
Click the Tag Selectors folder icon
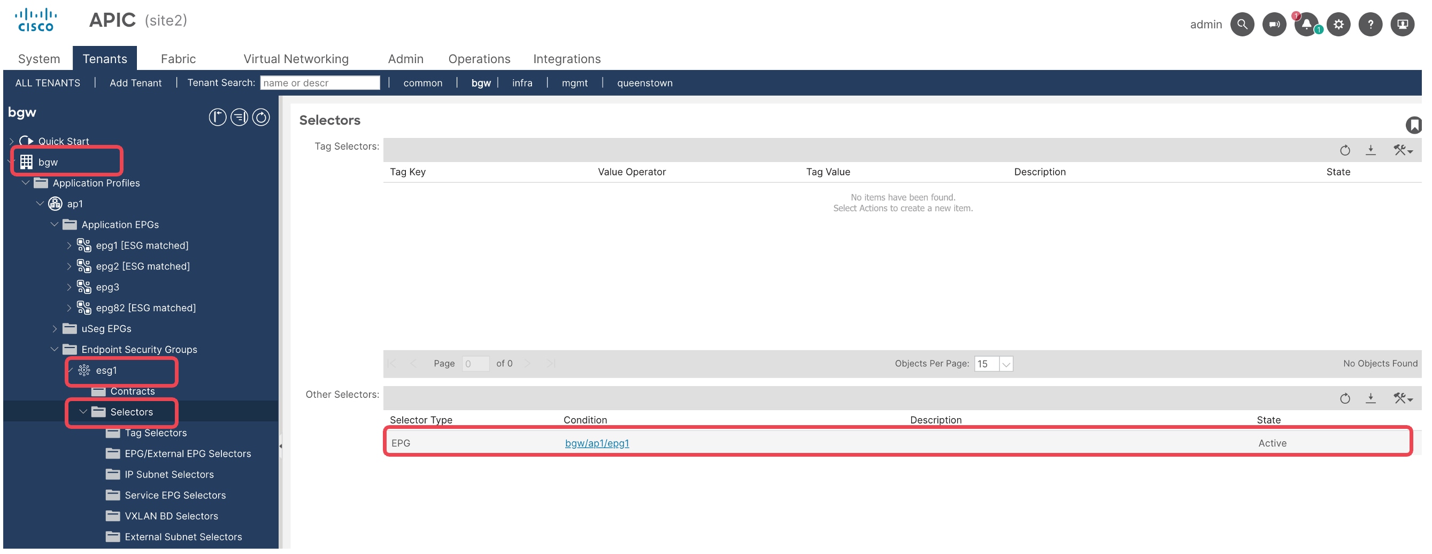(113, 433)
